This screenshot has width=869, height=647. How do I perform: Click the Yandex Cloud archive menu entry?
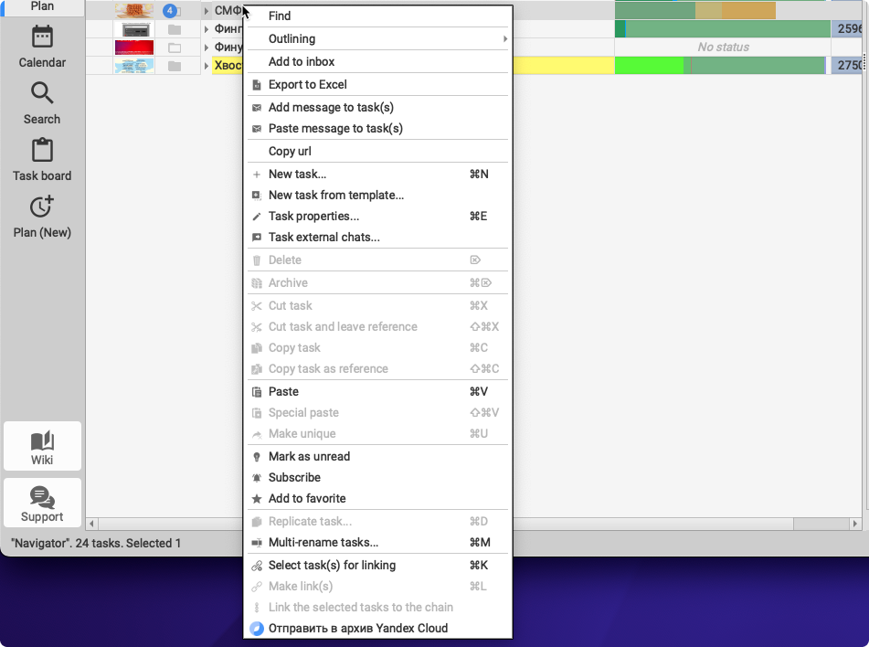pyautogui.click(x=357, y=628)
